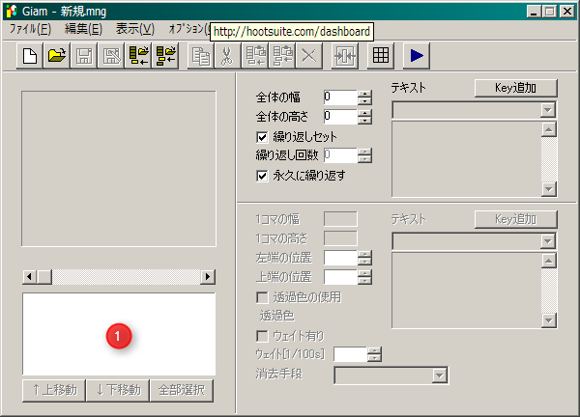Image resolution: width=580 pixels, height=417 pixels.
Task: Click the scissors cut toolbar icon
Action: point(227,56)
